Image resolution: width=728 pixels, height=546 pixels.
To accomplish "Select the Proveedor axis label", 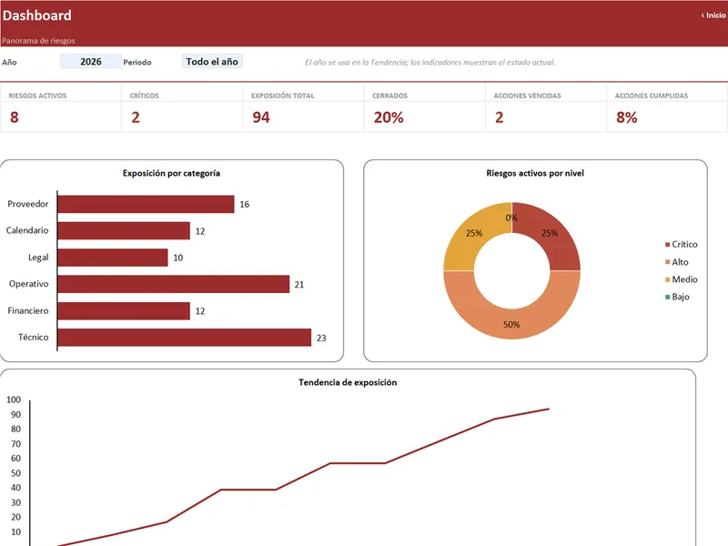I will [x=28, y=204].
